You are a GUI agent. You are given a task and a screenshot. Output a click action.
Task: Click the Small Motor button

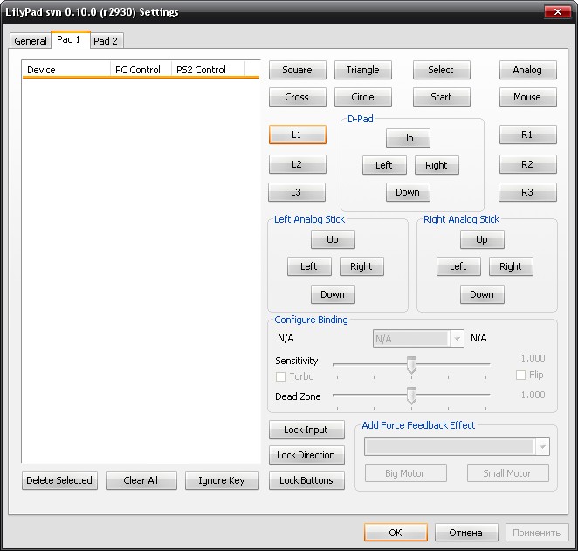[507, 473]
